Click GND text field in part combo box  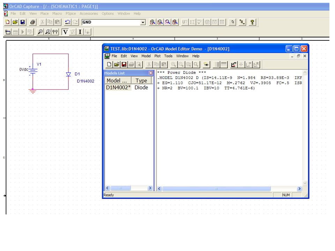click(x=111, y=22)
